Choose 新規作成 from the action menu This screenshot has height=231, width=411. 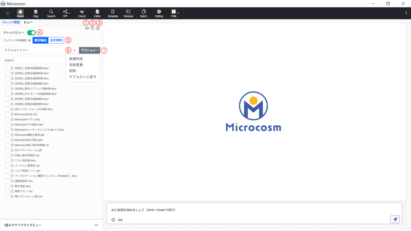(x=76, y=59)
